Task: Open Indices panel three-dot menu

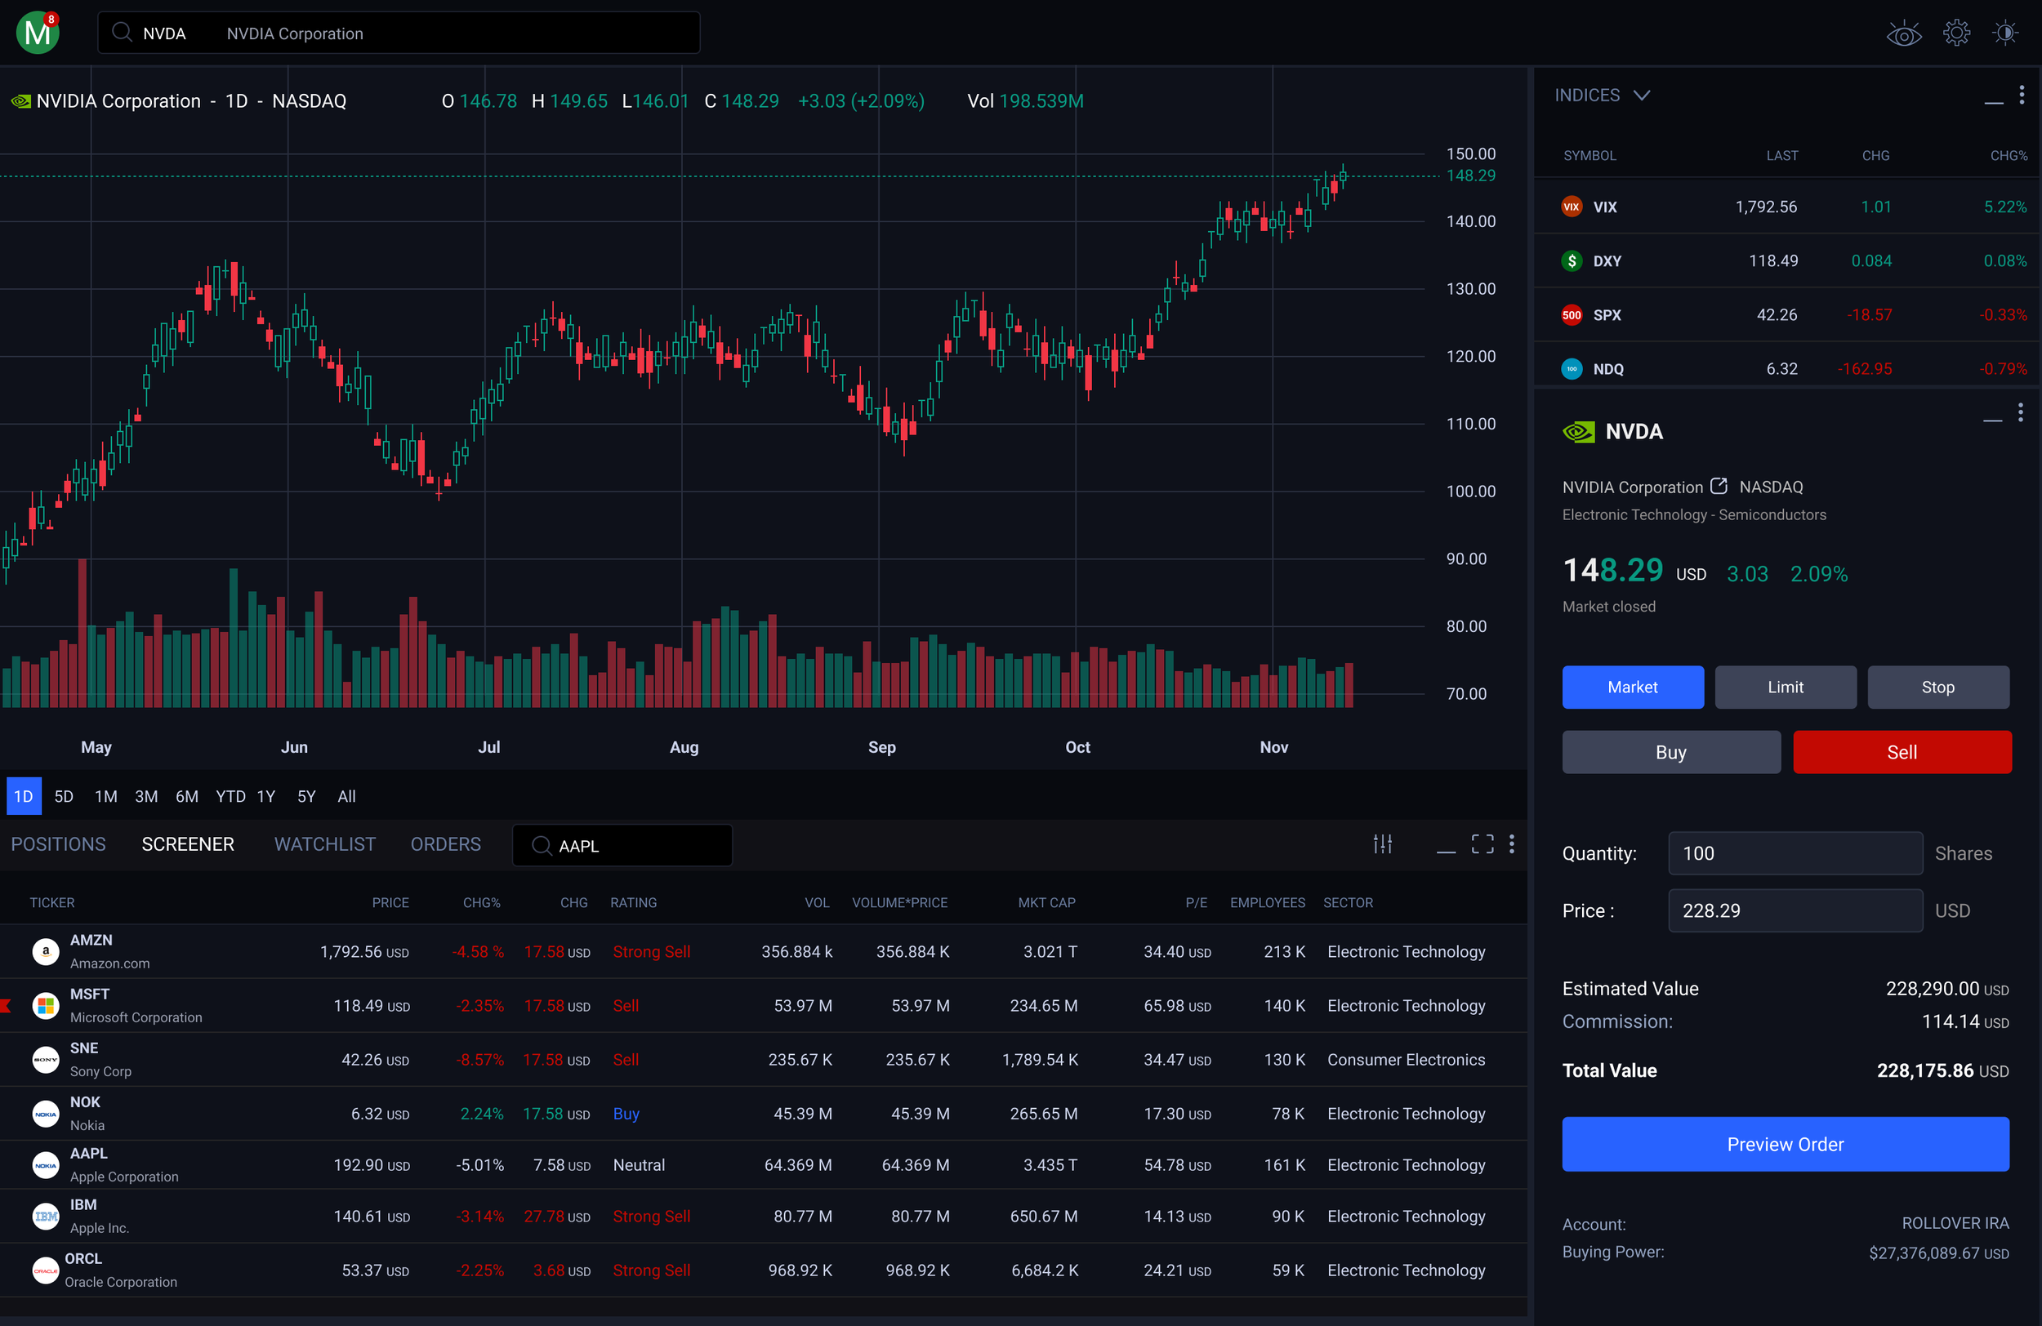Action: coord(2022,96)
